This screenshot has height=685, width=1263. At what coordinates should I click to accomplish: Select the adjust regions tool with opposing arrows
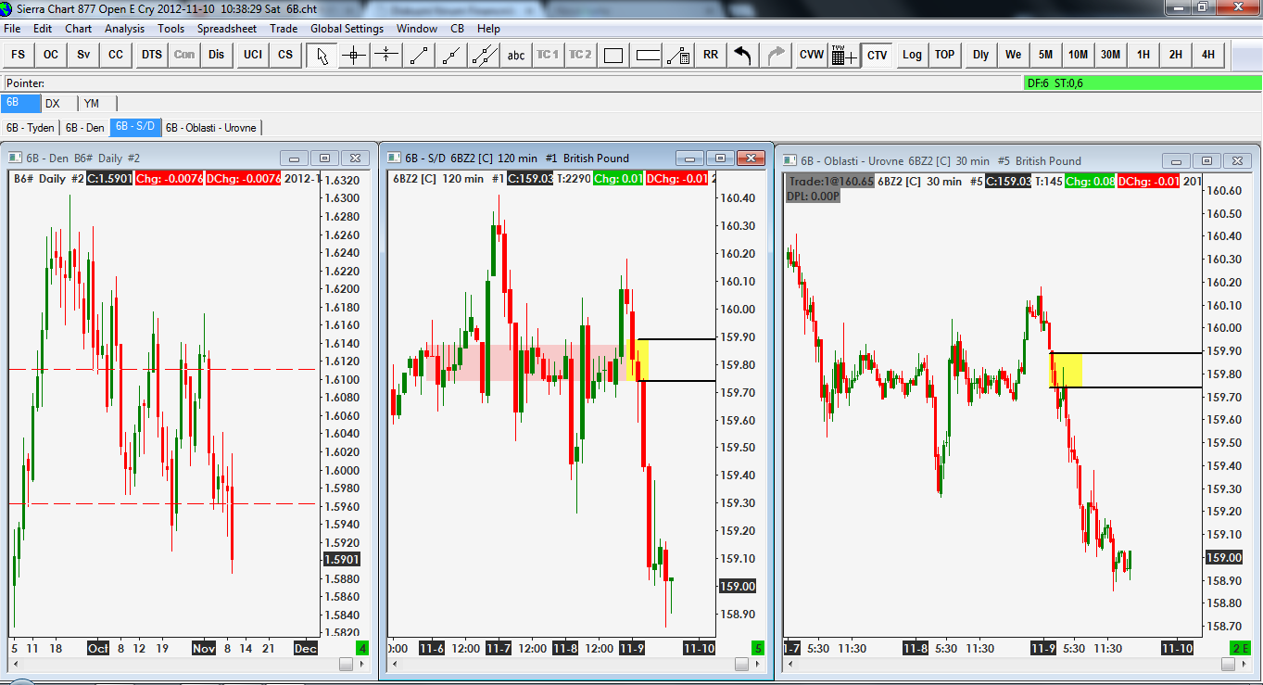tap(386, 55)
